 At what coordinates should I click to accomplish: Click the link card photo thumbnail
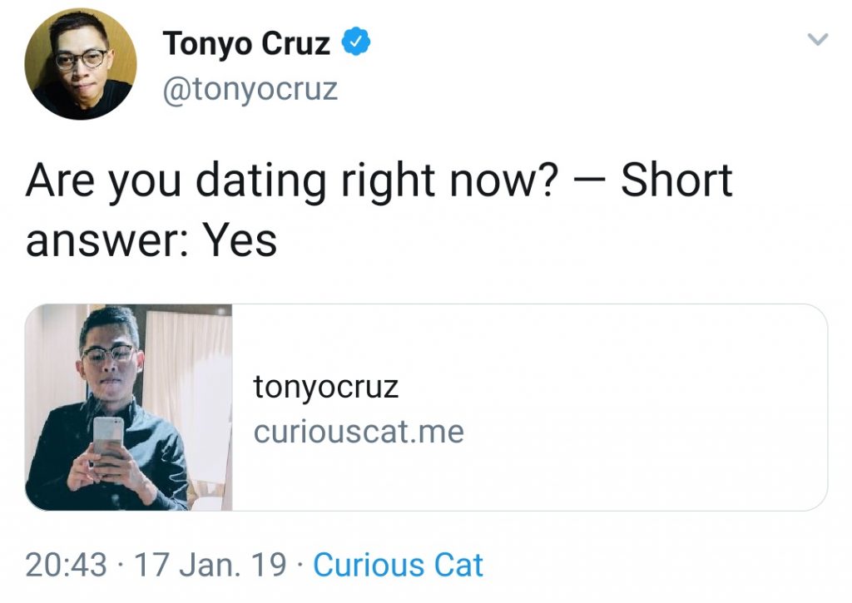129,407
